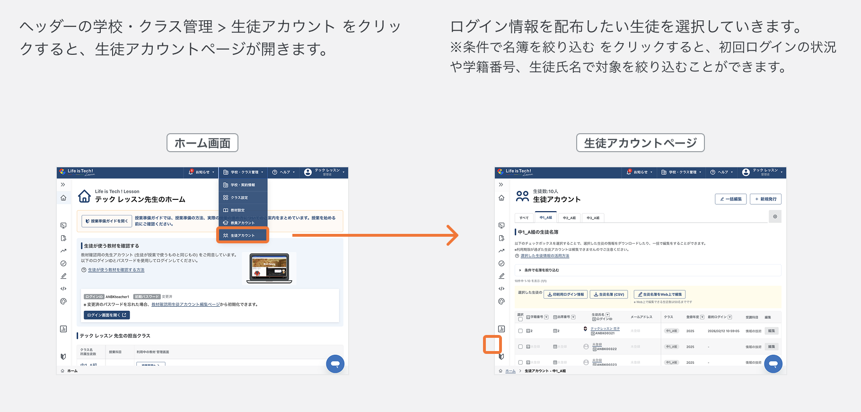Screen dimensions: 861x412
Task: Click the check-circle sidebar icon in the home screen
Action: tap(63, 264)
